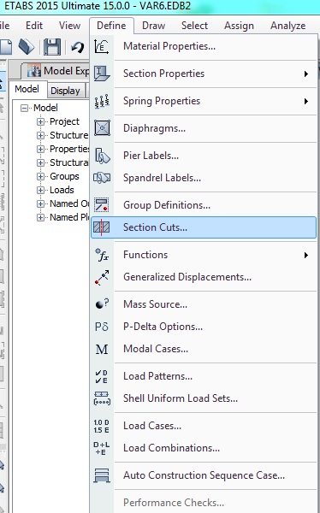The width and height of the screenshot is (320, 513).
Task: Click the Save floppy disk toolbar icon
Action: pos(52,47)
